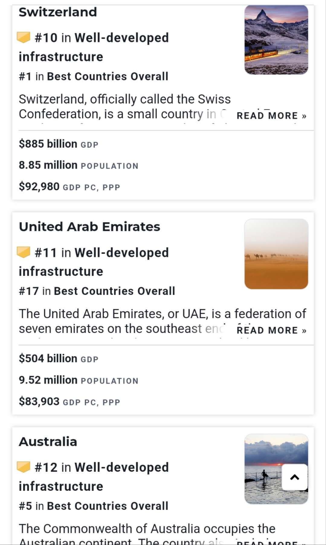
Task: Tap the scroll-to-top arrow button
Action: coord(295,477)
